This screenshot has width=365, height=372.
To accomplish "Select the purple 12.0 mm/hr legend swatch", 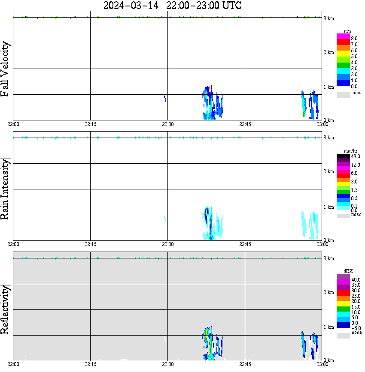I will click(x=343, y=164).
